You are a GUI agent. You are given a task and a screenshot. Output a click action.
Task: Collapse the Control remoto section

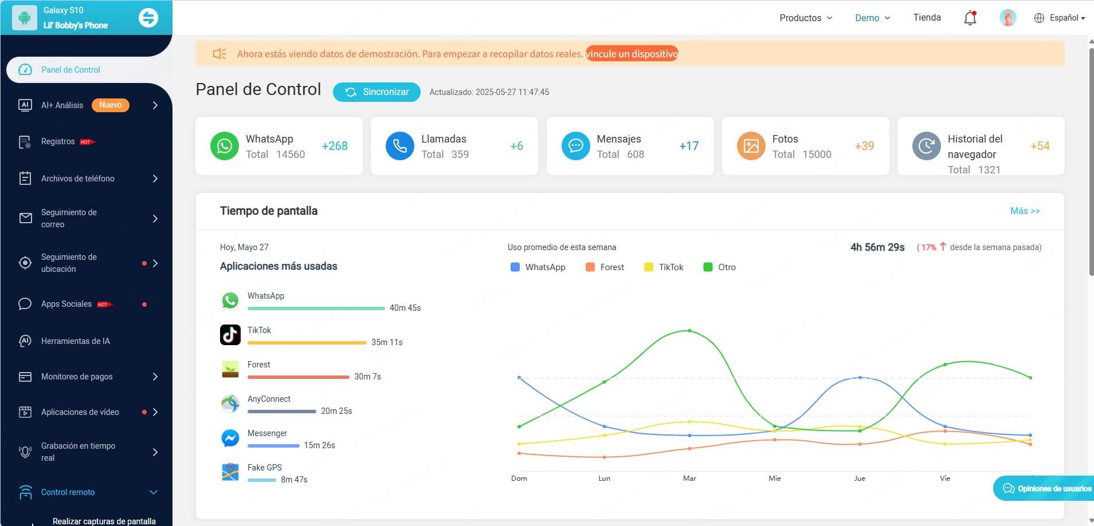154,492
